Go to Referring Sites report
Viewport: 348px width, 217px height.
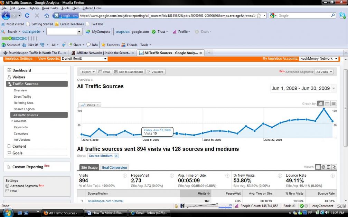23,103
